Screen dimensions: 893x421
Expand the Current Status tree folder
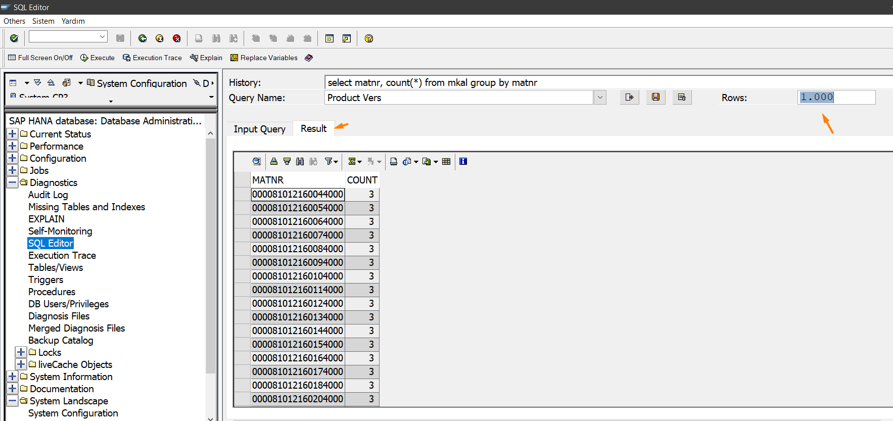13,134
